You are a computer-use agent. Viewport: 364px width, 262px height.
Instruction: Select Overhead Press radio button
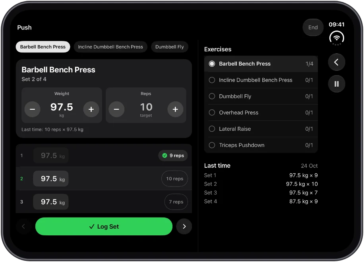point(212,113)
